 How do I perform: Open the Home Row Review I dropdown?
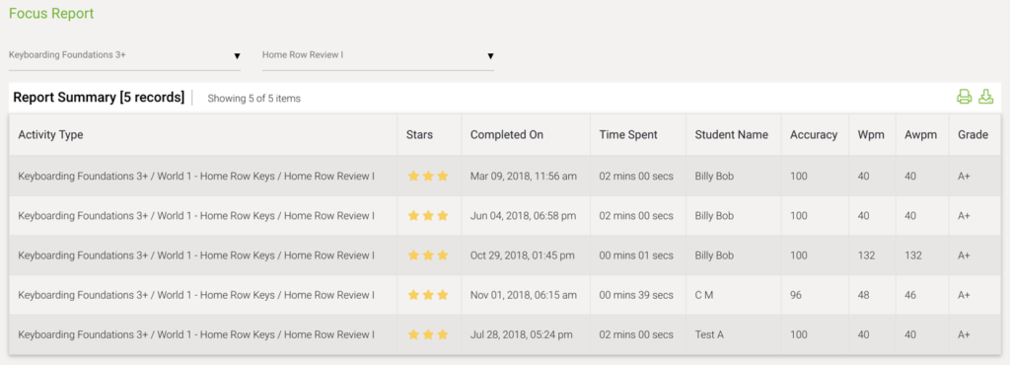tap(378, 55)
